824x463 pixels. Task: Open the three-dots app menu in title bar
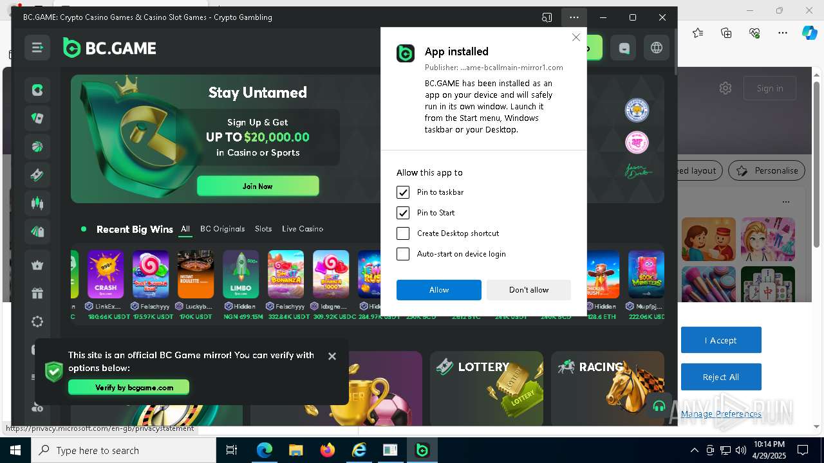(x=574, y=17)
